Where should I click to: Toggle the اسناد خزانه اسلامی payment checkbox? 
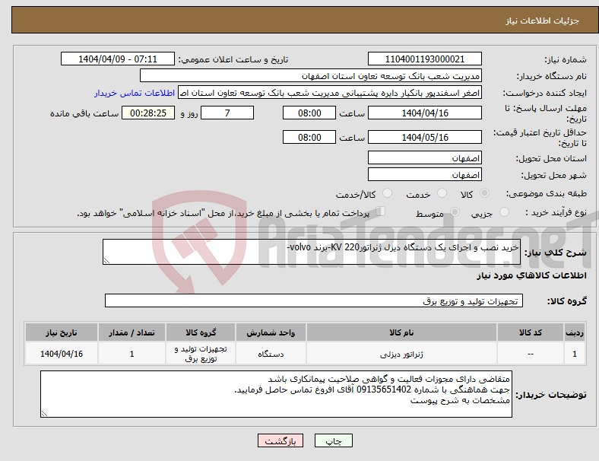381,211
